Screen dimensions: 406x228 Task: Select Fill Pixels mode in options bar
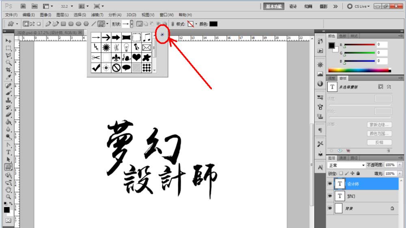[39, 24]
